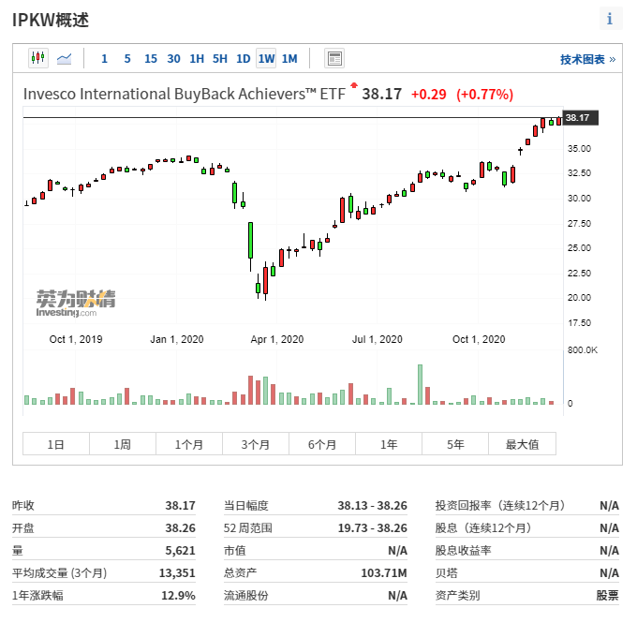637x623 pixels.
Task: Click the Apr 1, 2020 axis label
Action: click(277, 339)
